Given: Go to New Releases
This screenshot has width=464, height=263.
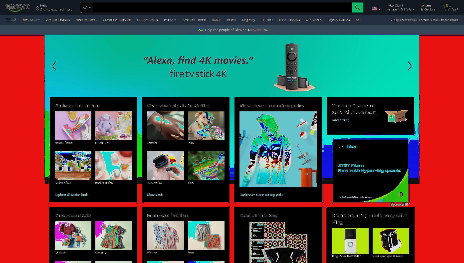Looking at the screenshot, I should pyautogui.click(x=86, y=20).
